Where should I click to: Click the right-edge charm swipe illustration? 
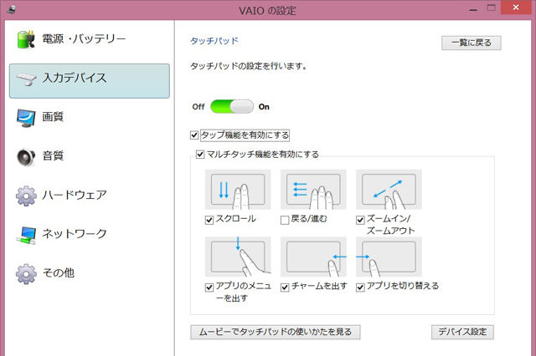313,257
